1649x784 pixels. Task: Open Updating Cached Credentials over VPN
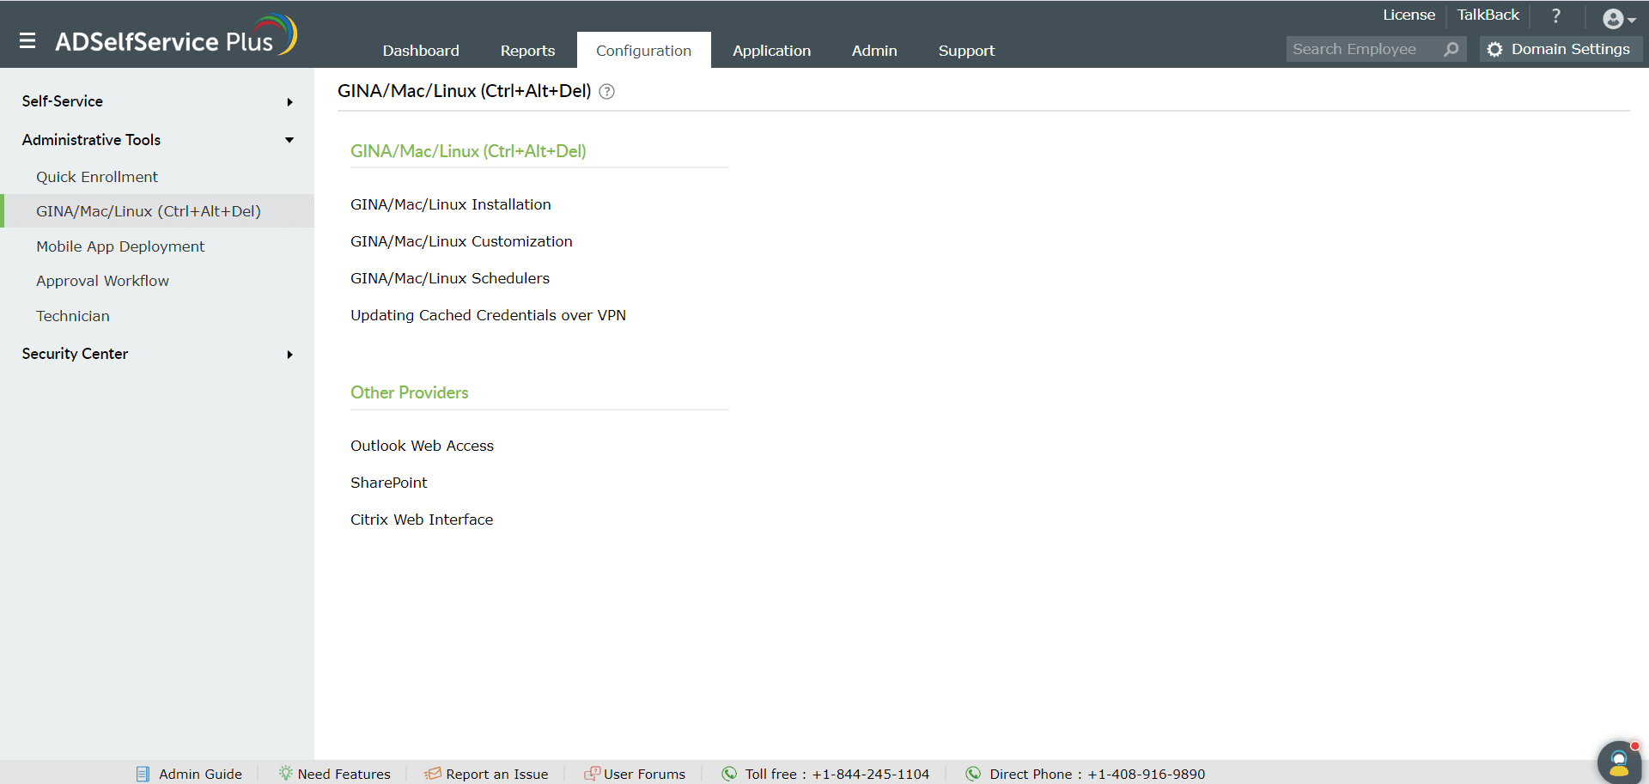point(488,315)
